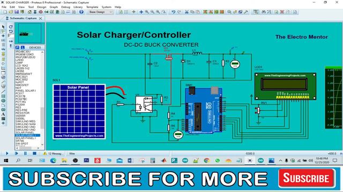Open Base Design variant dropdown
The width and height of the screenshot is (343, 192).
point(101,12)
